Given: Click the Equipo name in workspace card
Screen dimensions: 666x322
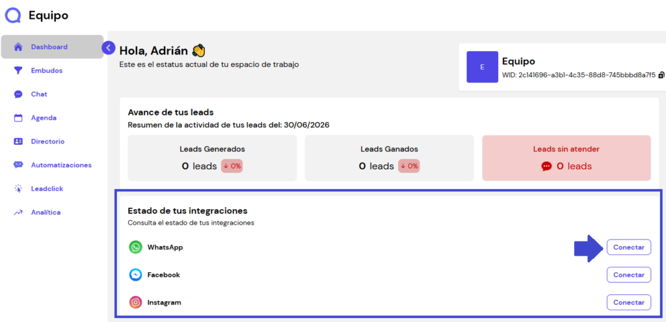Looking at the screenshot, I should click(x=518, y=62).
